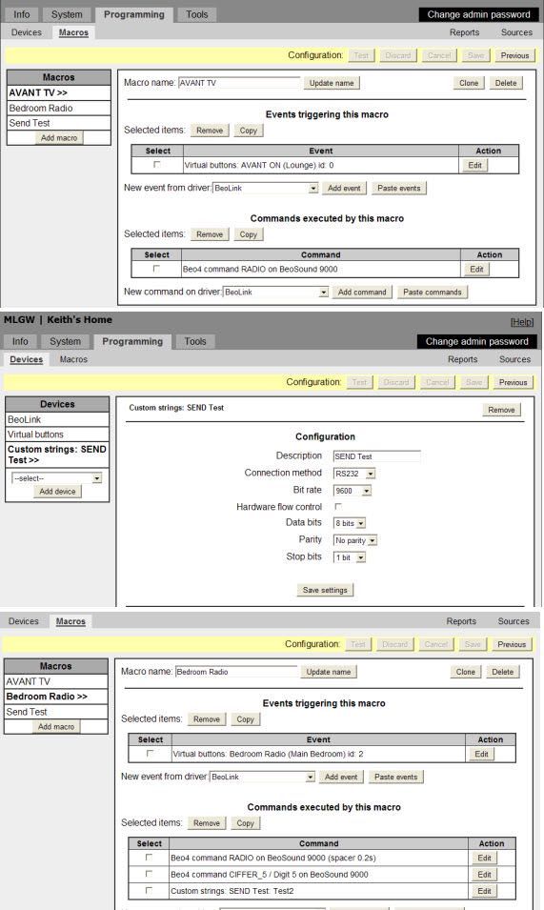Open the Info tab in top screen

click(x=22, y=14)
